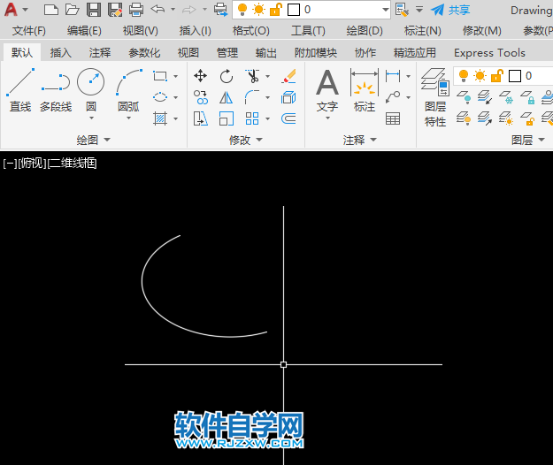Switch to the Insert (插入) ribbon tab
Viewport: 553px width, 465px height.
pos(61,52)
